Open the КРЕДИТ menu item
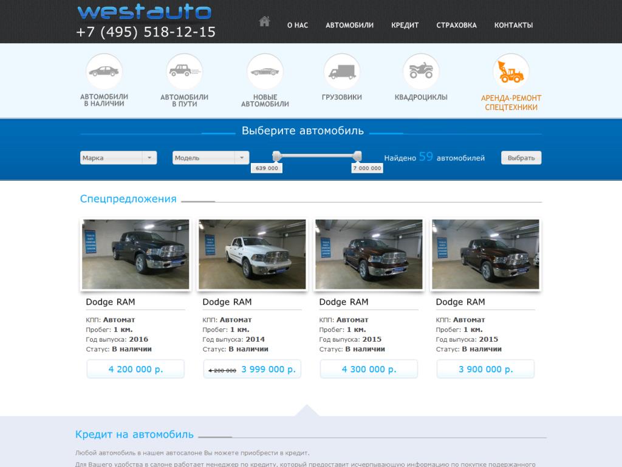 [x=405, y=25]
